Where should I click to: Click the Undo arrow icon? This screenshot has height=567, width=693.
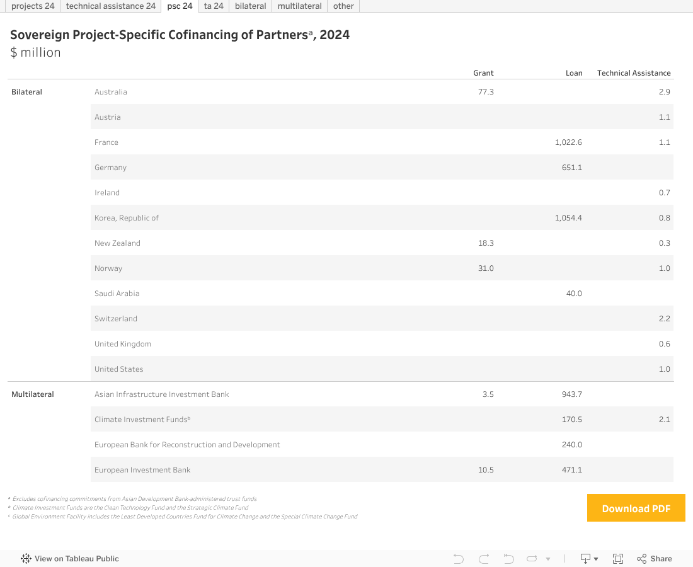point(459,559)
